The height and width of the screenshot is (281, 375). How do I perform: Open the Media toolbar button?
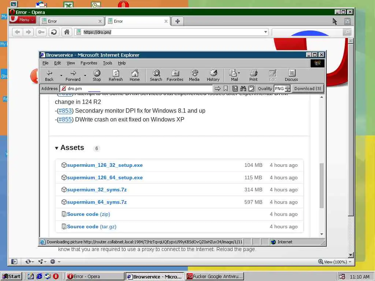(194, 75)
